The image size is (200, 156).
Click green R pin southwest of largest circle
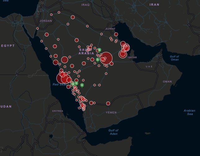coord(98,59)
